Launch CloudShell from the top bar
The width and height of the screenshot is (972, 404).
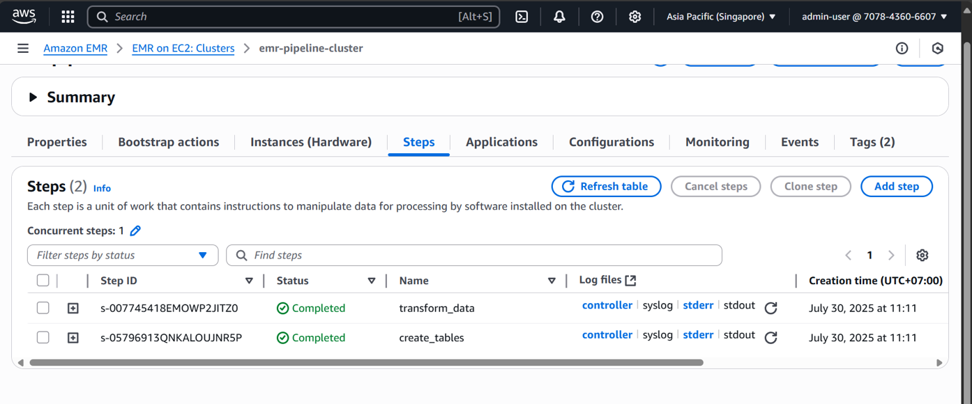[522, 17]
